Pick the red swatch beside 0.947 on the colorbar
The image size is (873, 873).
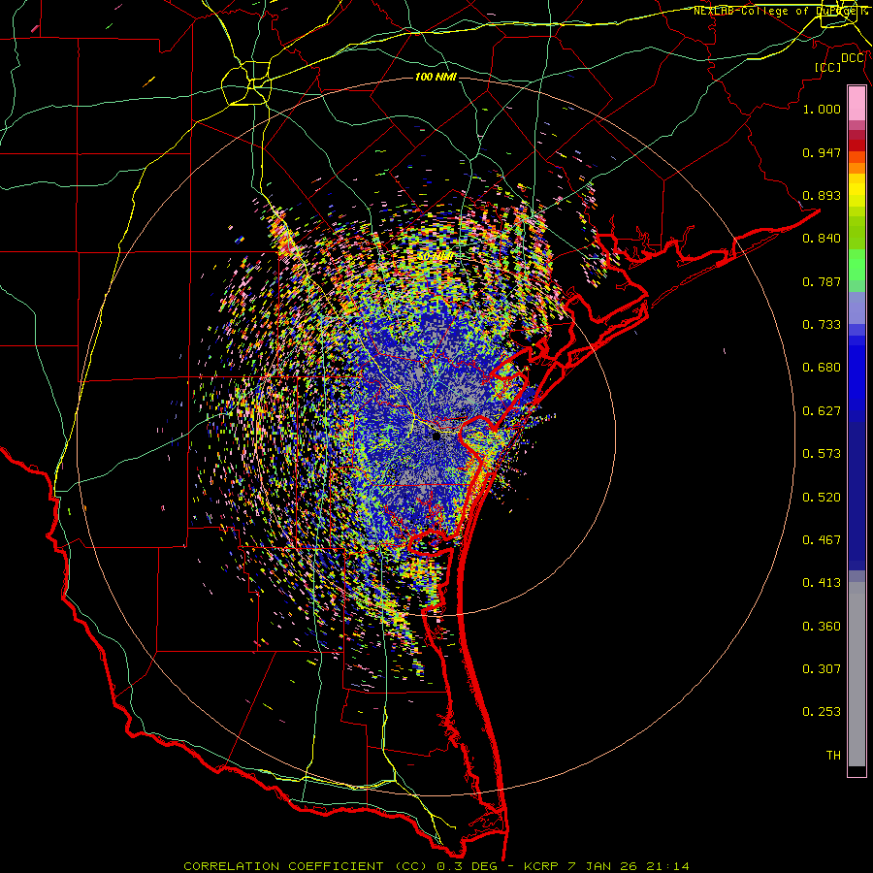[857, 145]
